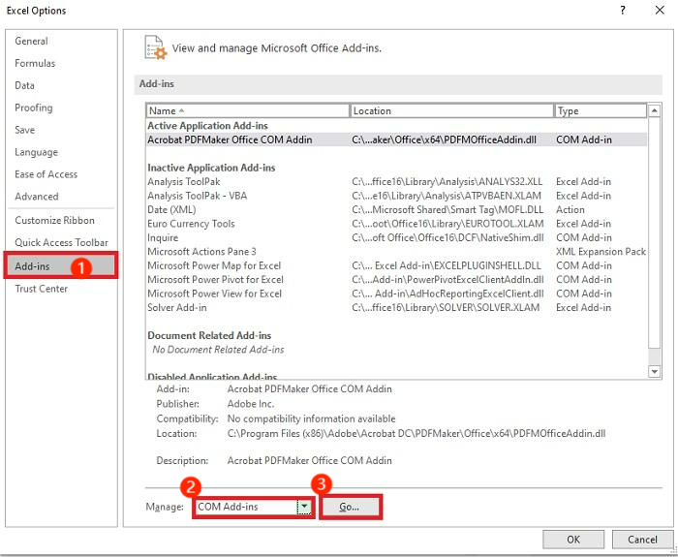Image resolution: width=678 pixels, height=557 pixels.
Task: Select Solver Add-in in the list
Action: coord(177,308)
